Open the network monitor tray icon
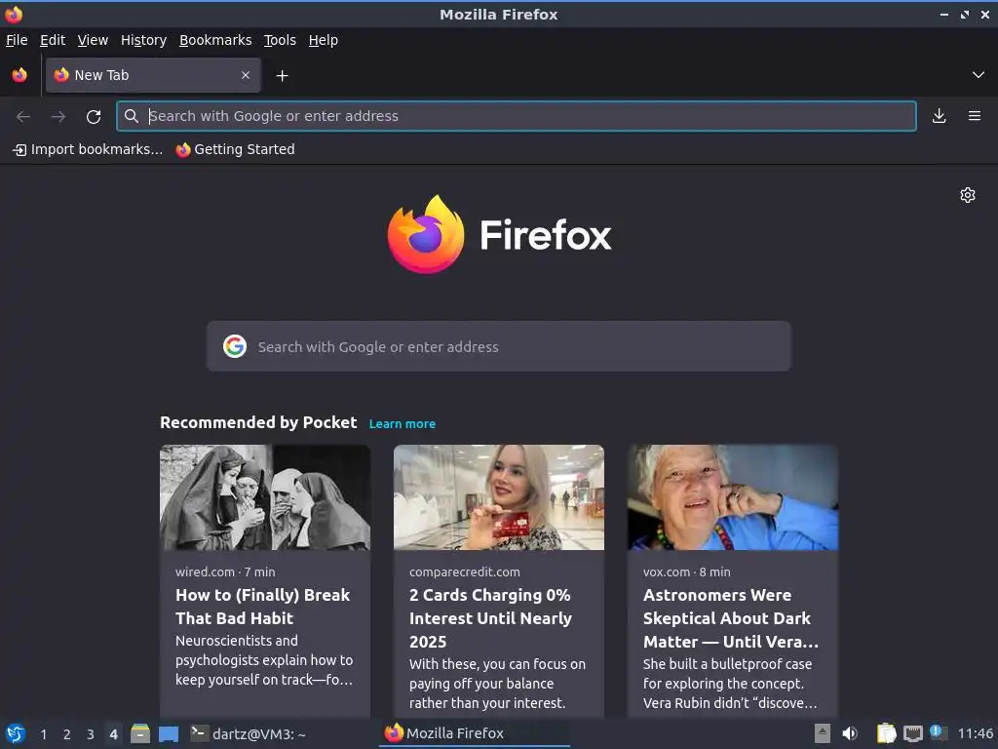This screenshot has width=998, height=749. click(912, 733)
